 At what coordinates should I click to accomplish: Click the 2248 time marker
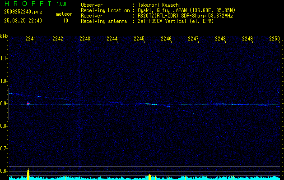pyautogui.click(x=220, y=39)
